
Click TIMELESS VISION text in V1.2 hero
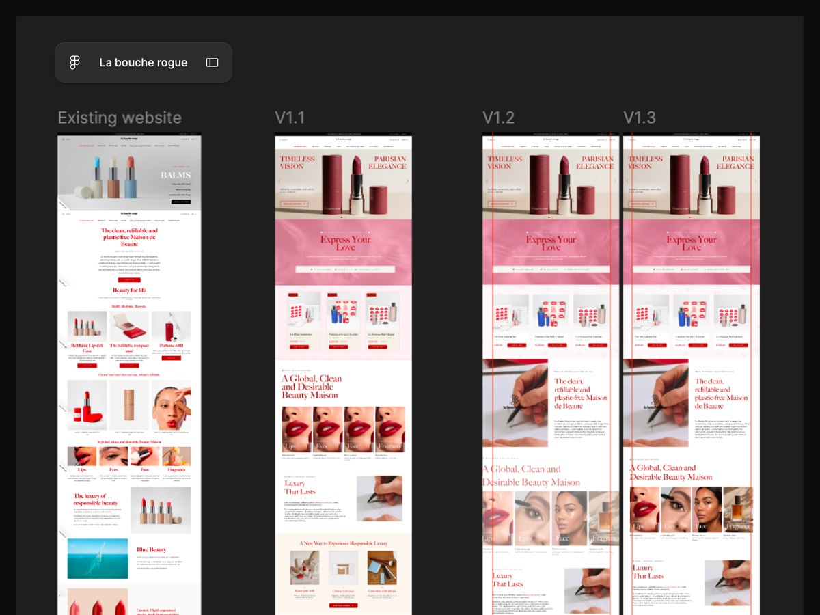(505, 163)
